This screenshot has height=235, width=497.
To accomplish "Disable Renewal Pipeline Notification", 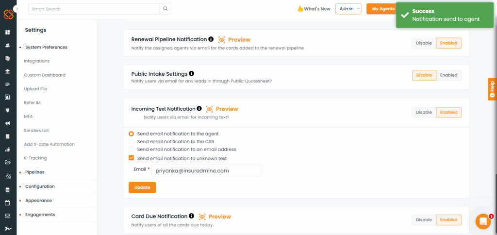I will [424, 43].
